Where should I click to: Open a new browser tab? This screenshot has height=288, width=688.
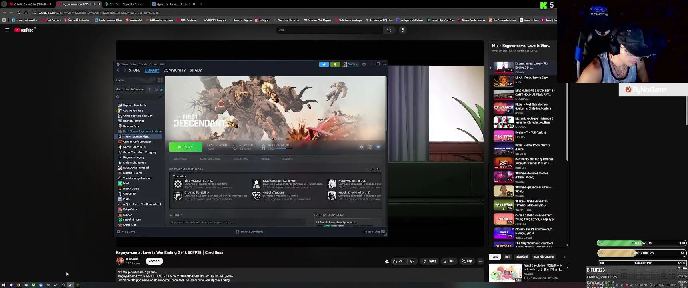201,4
